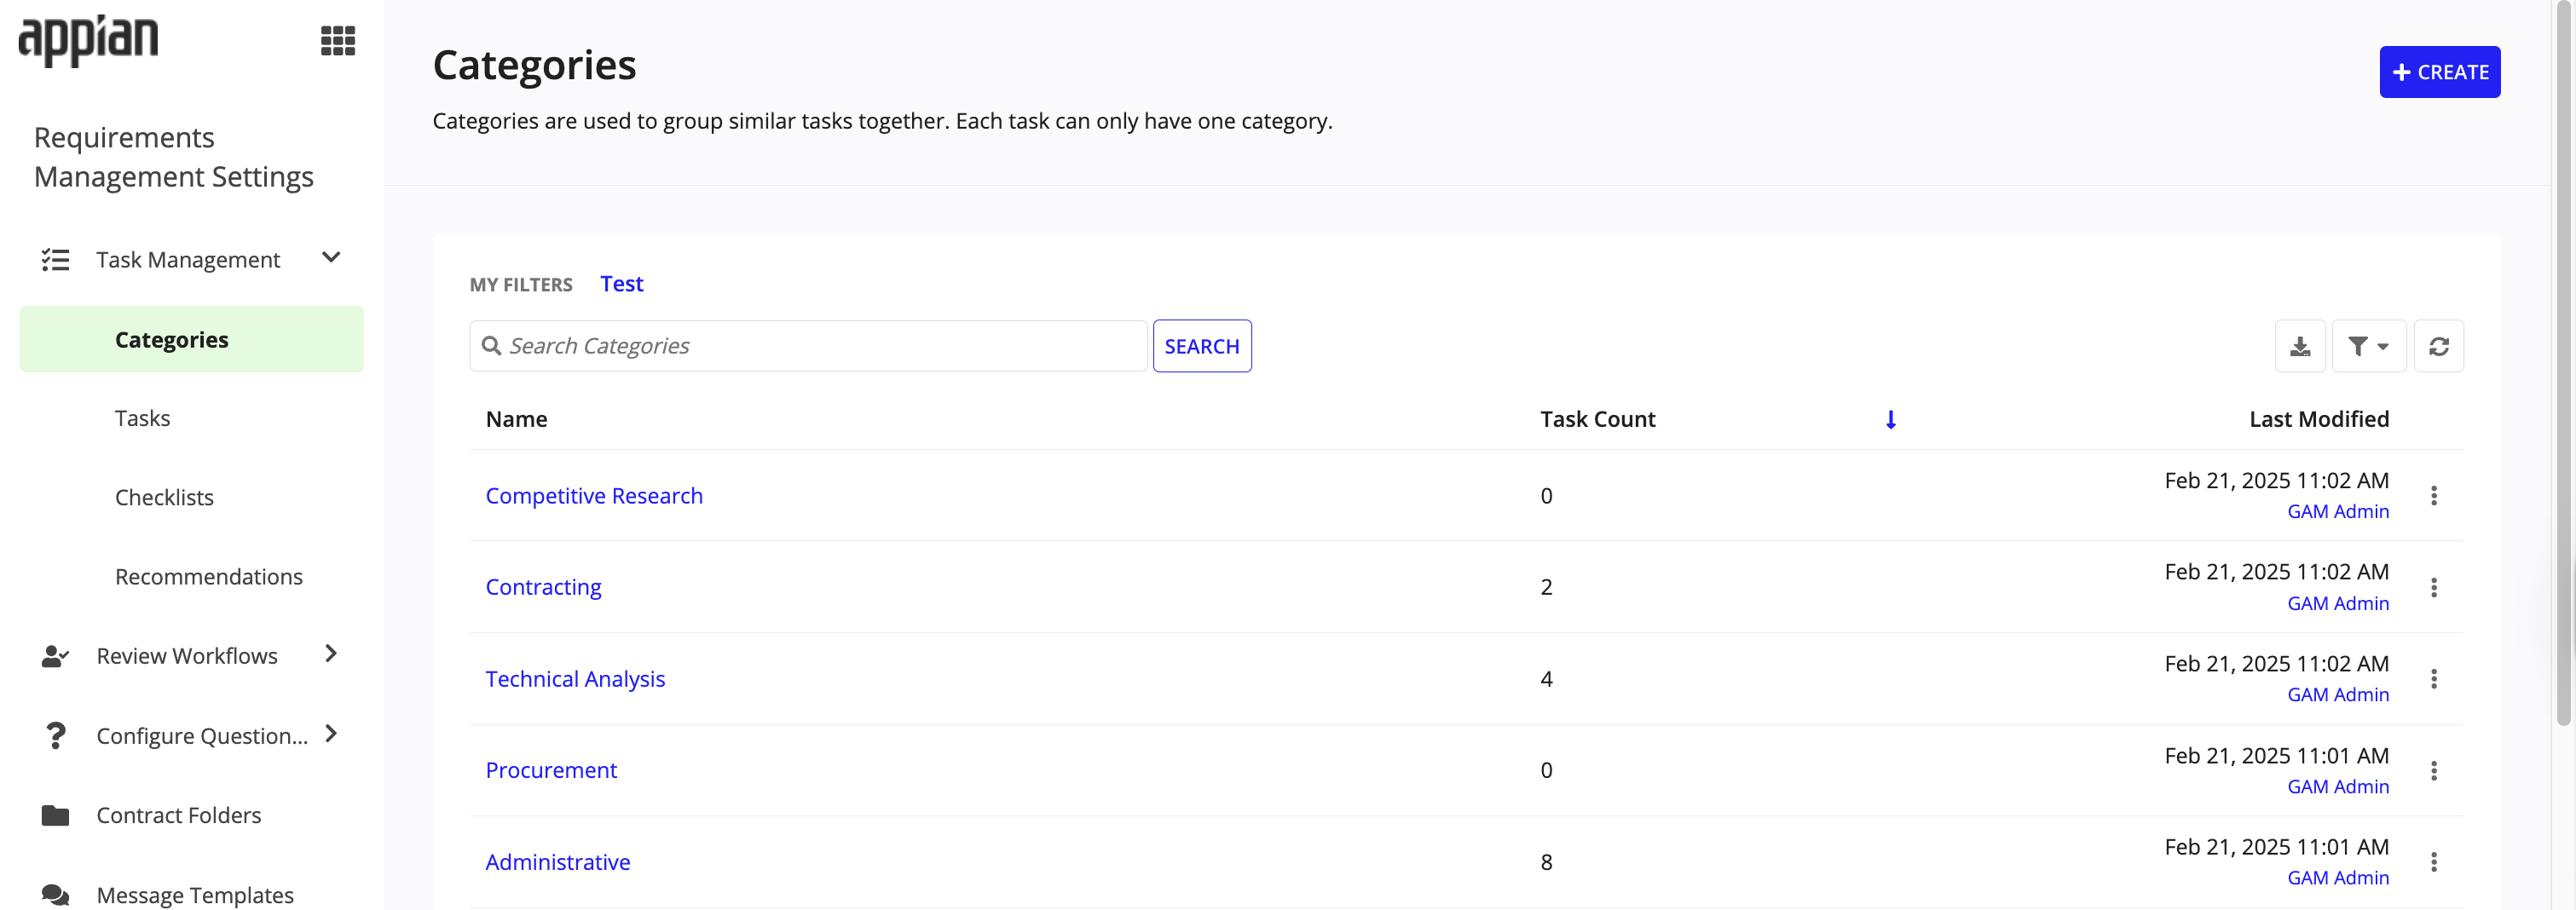
Task: Open Checklists in the sidebar
Action: (x=164, y=498)
